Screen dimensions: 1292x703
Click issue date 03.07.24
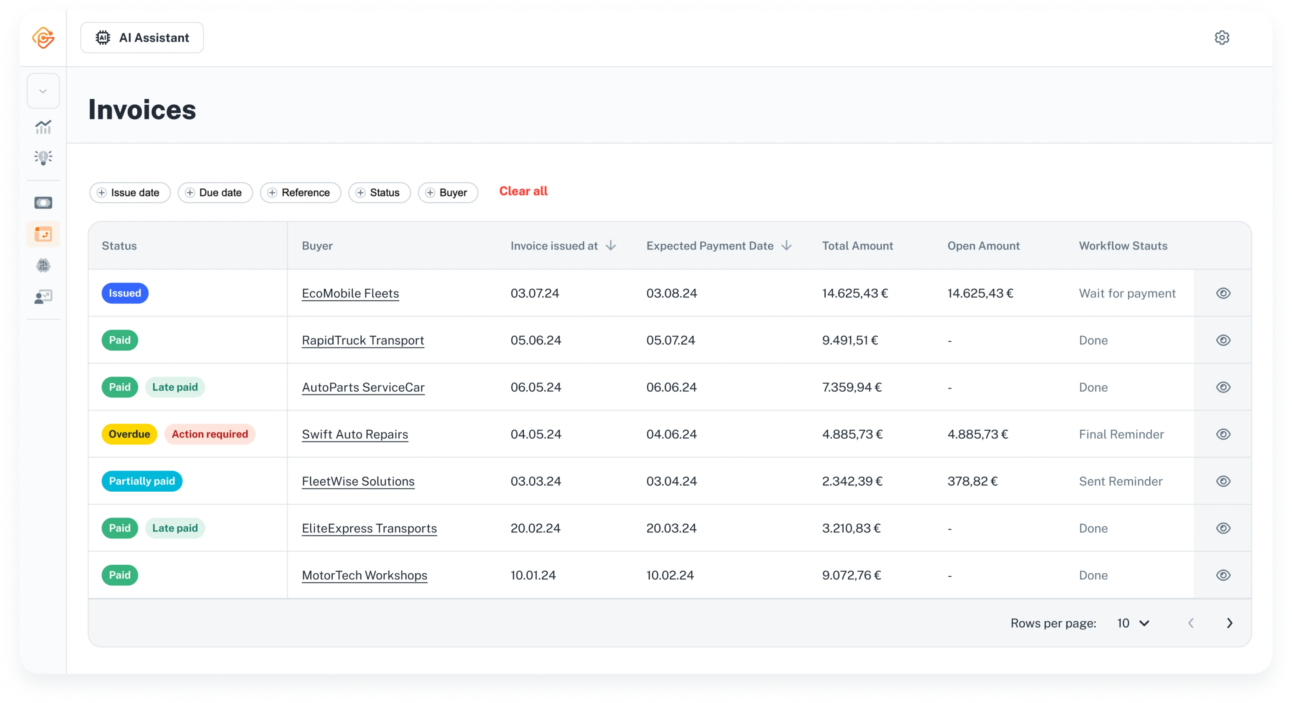pos(535,293)
